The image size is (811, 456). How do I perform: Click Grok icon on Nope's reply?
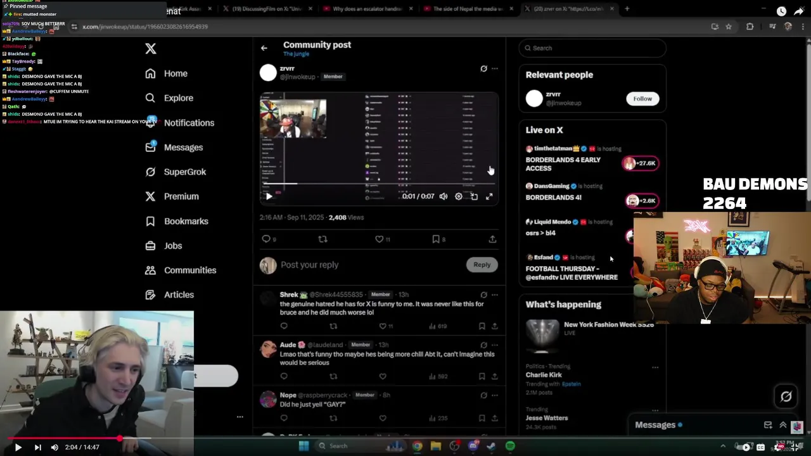coord(483,395)
